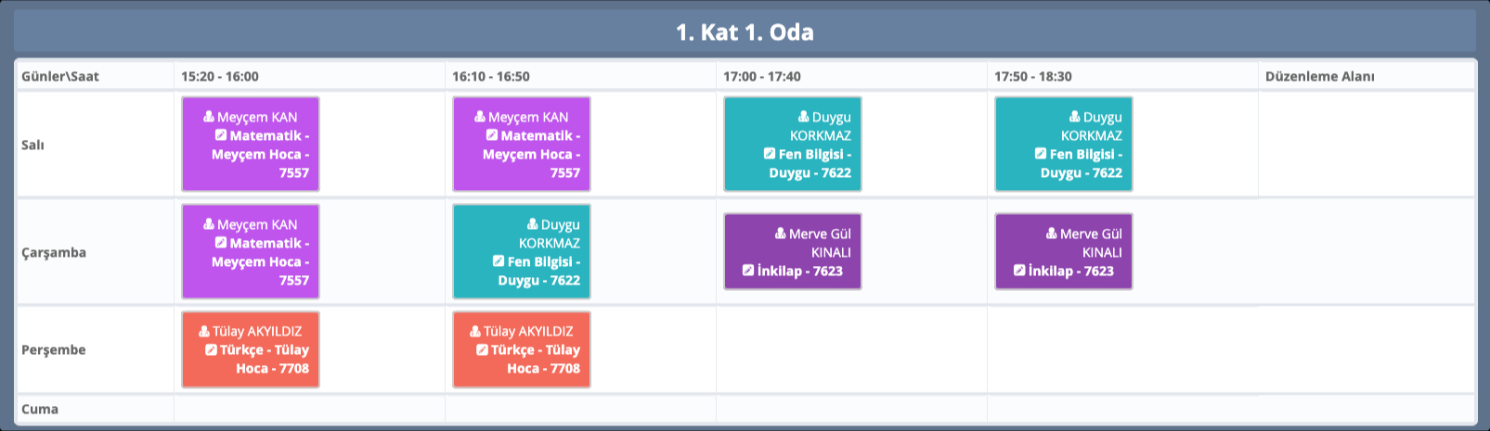This screenshot has width=1490, height=431.
Task: Click the Günler\Saat corner header cell
Action: pyautogui.click(x=60, y=76)
